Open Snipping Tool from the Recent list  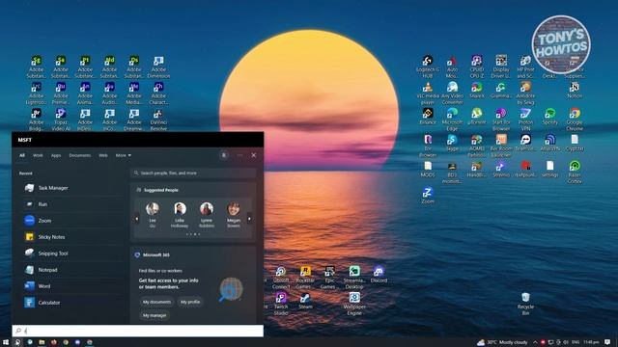tap(71, 254)
